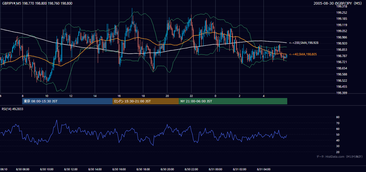Click hour tick 12 below the price chart
The width and height of the screenshot is (366, 172).
tap(70, 96)
